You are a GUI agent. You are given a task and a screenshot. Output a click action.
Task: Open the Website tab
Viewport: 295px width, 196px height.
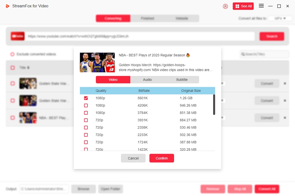click(182, 18)
